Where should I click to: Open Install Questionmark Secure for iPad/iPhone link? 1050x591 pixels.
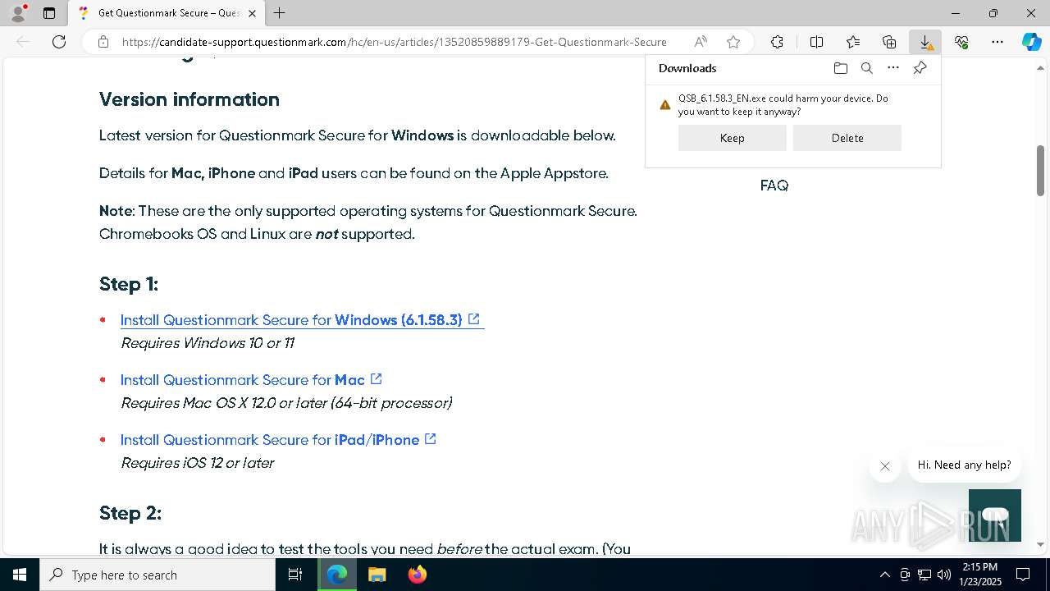pos(278,440)
